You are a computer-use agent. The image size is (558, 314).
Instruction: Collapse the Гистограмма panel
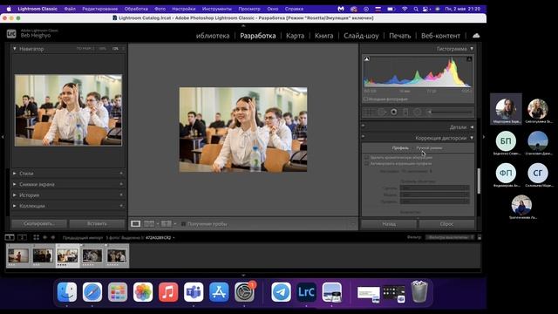click(x=472, y=49)
